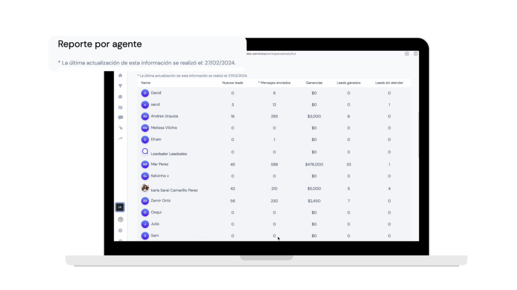
Task: Select the Andres Urquiza agent name
Action: coord(164,116)
